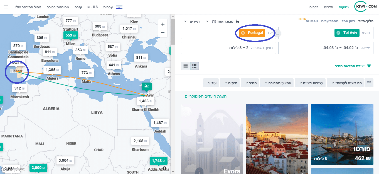Remove Tel Aviv origin tag
This screenshot has width=379, height=174.
click(x=338, y=33)
